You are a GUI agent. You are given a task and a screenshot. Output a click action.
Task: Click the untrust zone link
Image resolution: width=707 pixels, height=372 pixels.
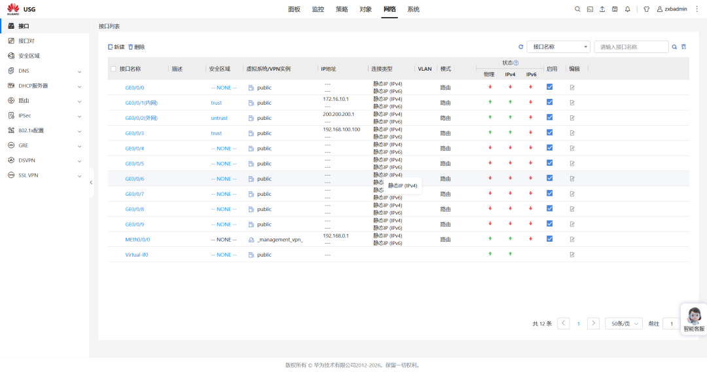tap(219, 118)
